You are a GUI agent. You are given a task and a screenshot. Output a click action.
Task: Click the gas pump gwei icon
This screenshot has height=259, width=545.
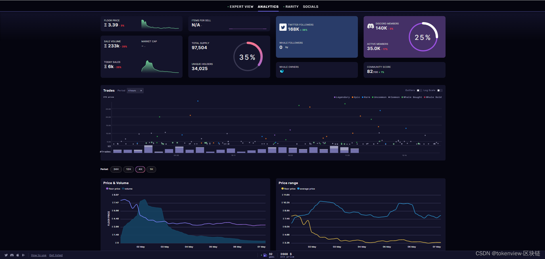(x=265, y=255)
